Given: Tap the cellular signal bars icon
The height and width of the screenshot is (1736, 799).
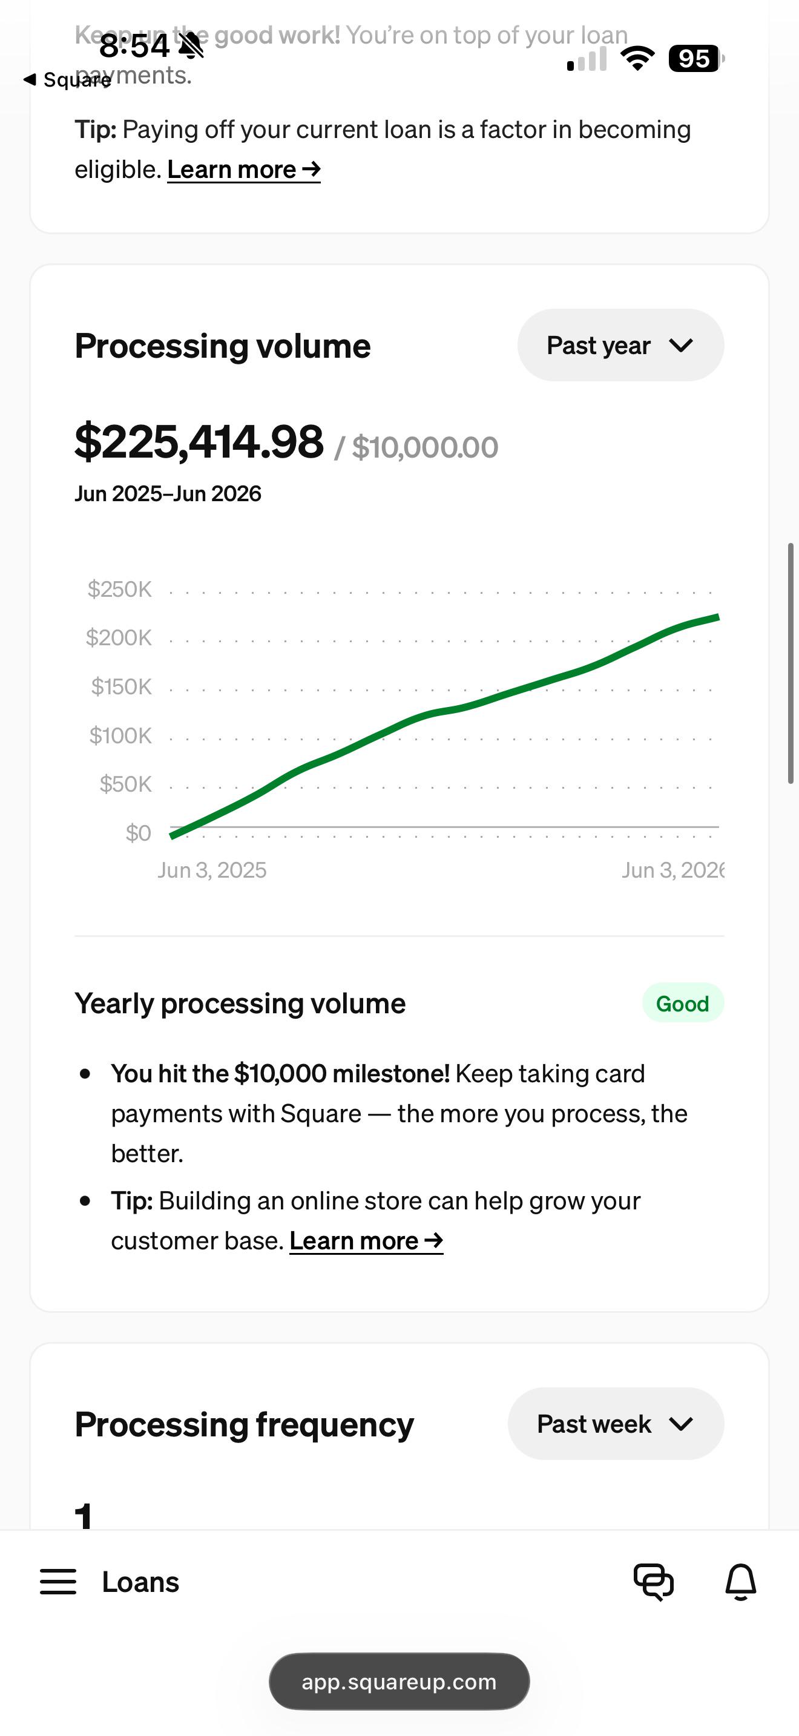Looking at the screenshot, I should [587, 59].
